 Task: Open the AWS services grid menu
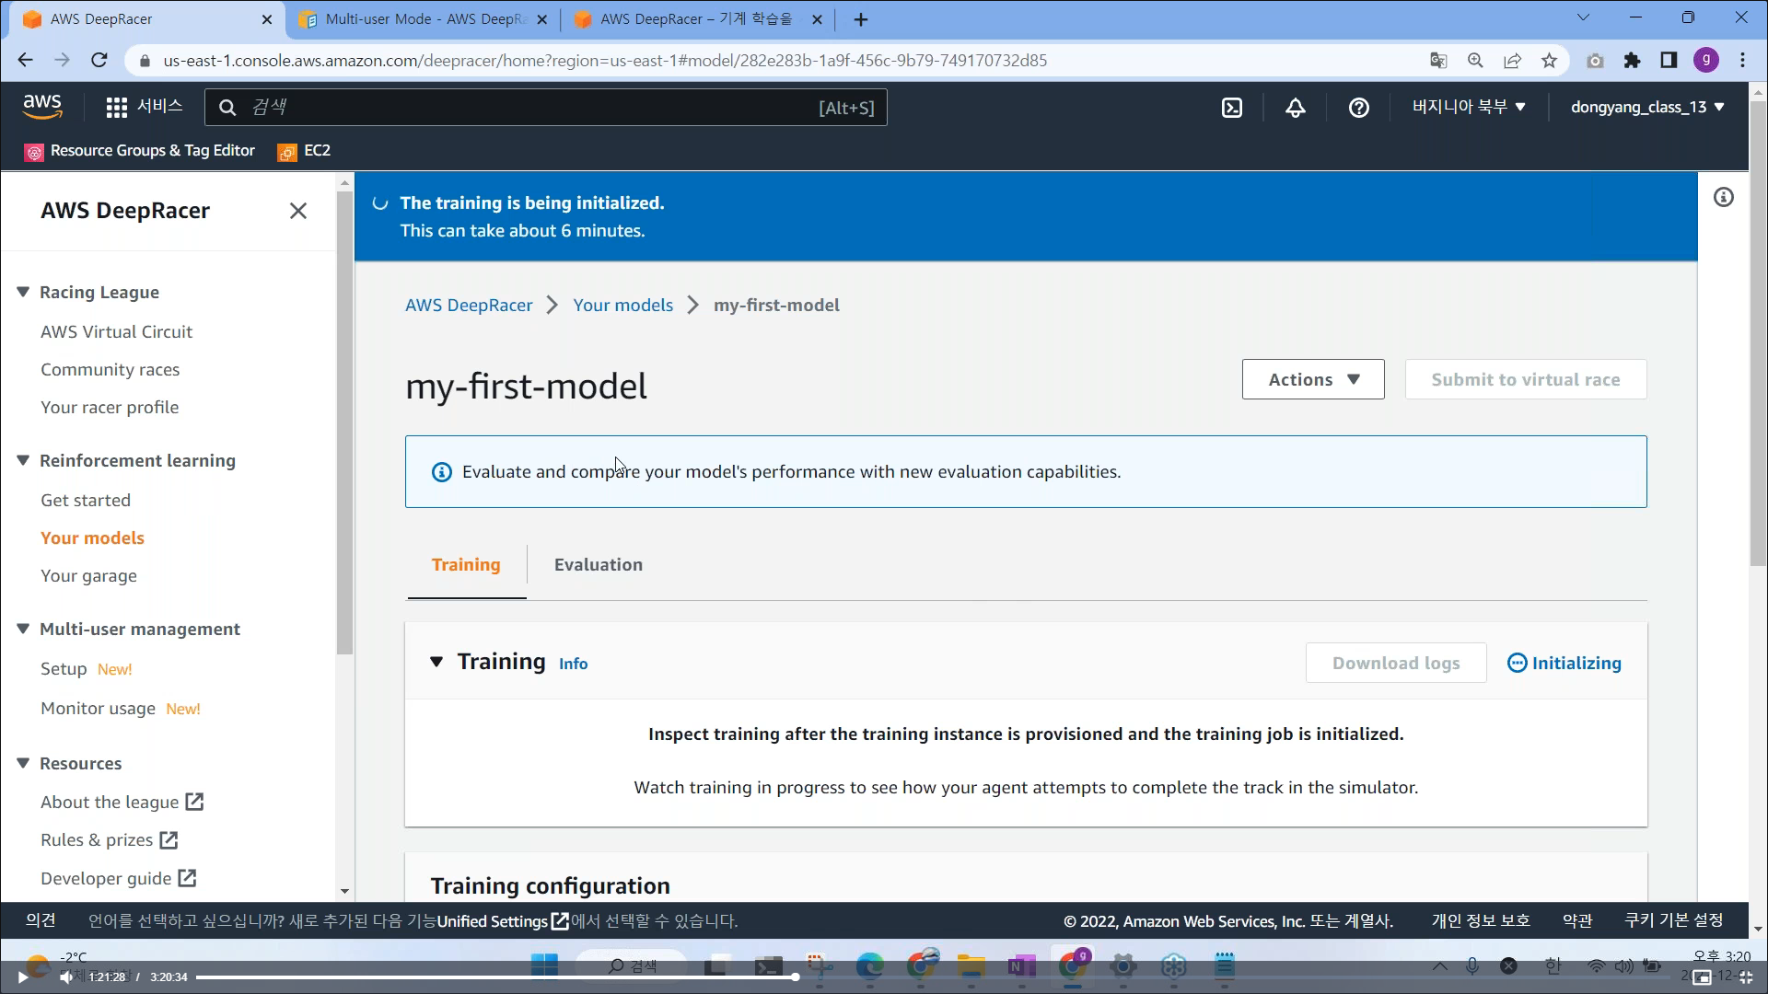coord(116,108)
